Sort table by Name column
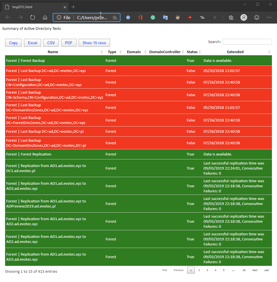Viewport: 277px width, 282px height. pyautogui.click(x=53, y=52)
